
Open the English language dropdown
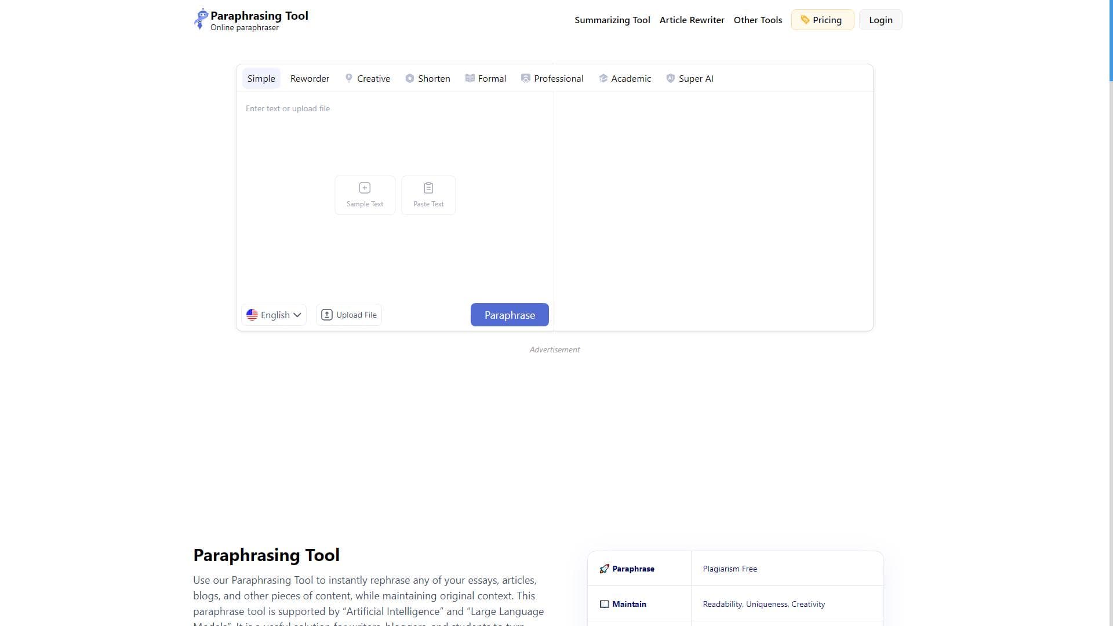(273, 315)
